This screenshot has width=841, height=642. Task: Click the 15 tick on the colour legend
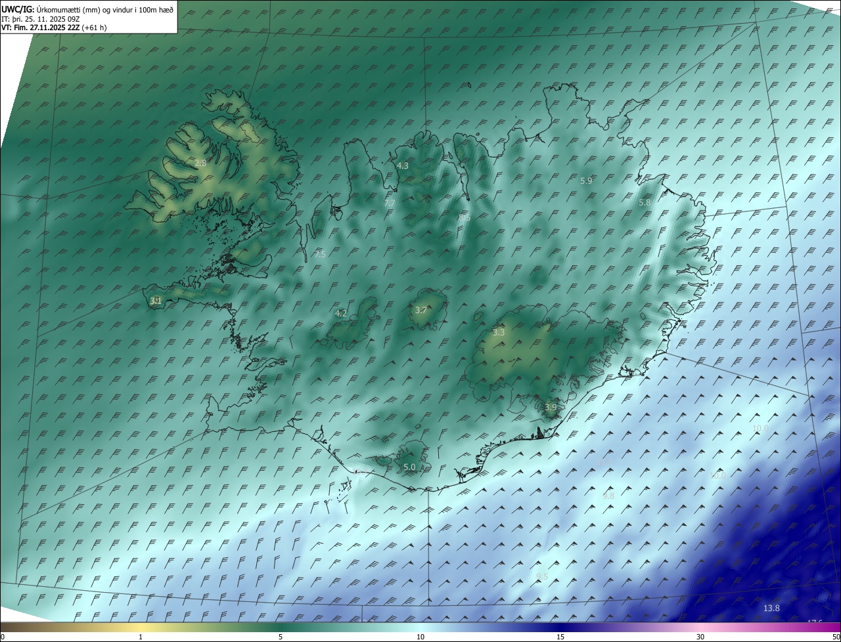pyautogui.click(x=560, y=637)
